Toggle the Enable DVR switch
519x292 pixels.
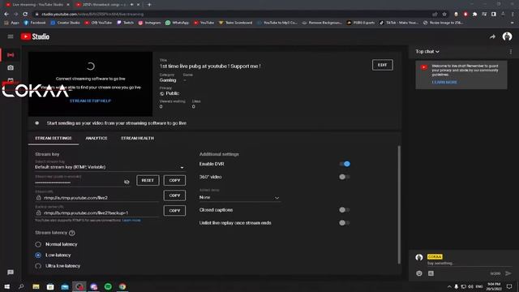[345, 164]
